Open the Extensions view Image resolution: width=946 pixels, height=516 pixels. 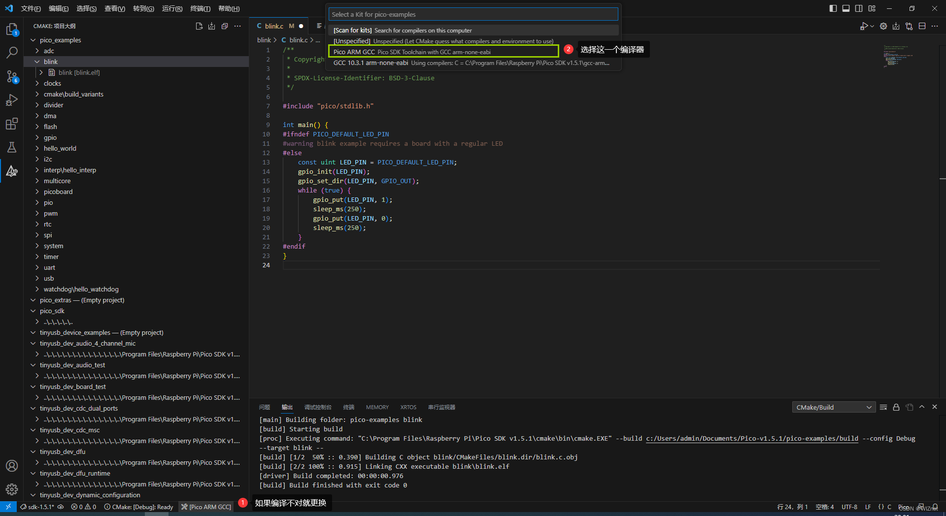pyautogui.click(x=12, y=124)
